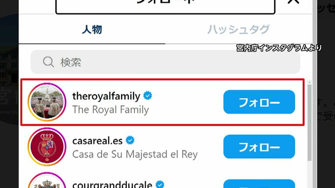Image resolution: width=335 pixels, height=188 pixels.
Task: Click courgrandducale verified badge
Action: 160,185
